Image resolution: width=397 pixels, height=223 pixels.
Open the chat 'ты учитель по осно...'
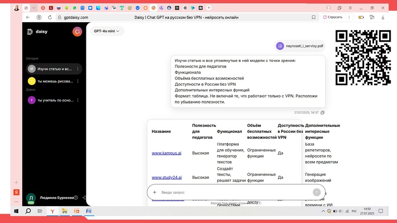pyautogui.click(x=55, y=100)
